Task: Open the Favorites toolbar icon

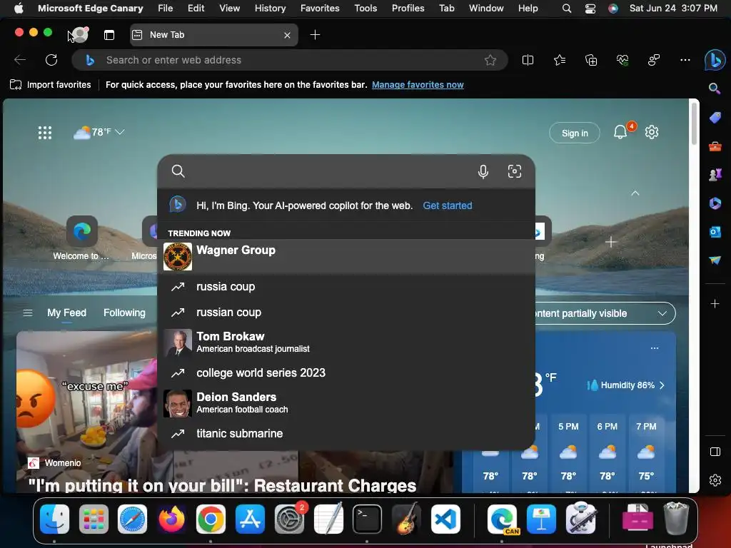Action: coord(560,60)
